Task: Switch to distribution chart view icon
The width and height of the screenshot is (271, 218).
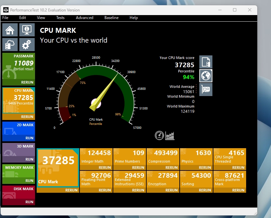Action: coord(170,135)
